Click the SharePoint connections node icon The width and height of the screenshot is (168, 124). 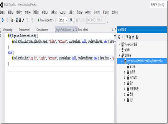click(x=123, y=44)
